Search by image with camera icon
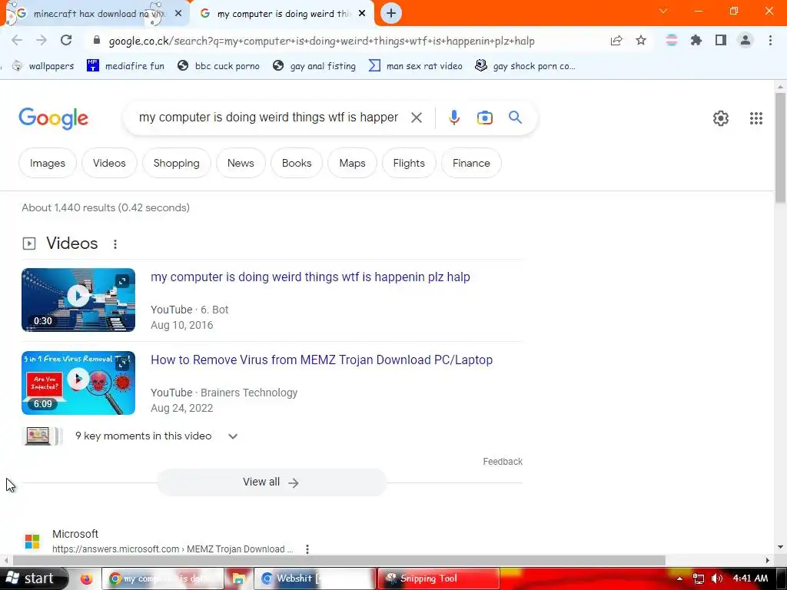 [484, 118]
